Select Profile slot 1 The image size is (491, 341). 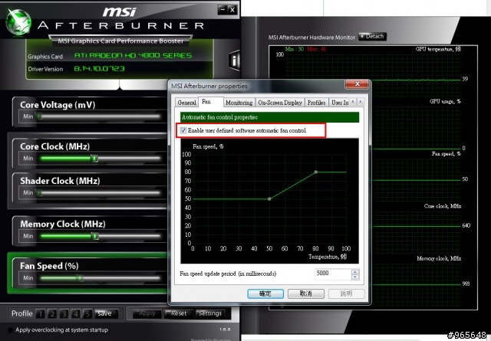point(41,313)
